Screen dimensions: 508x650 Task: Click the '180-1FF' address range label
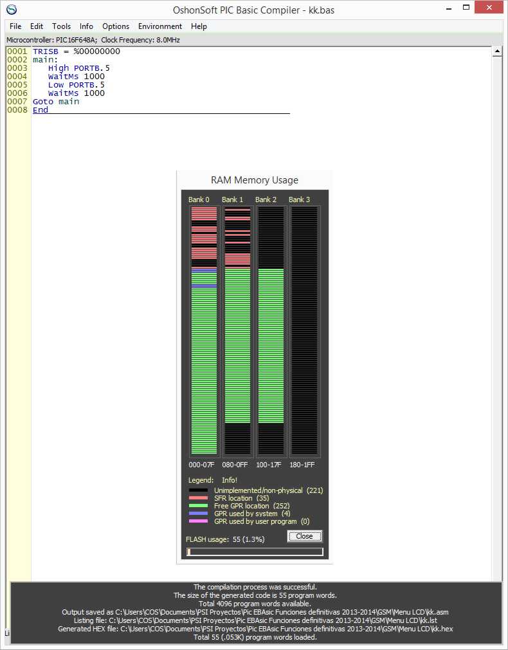pos(302,465)
